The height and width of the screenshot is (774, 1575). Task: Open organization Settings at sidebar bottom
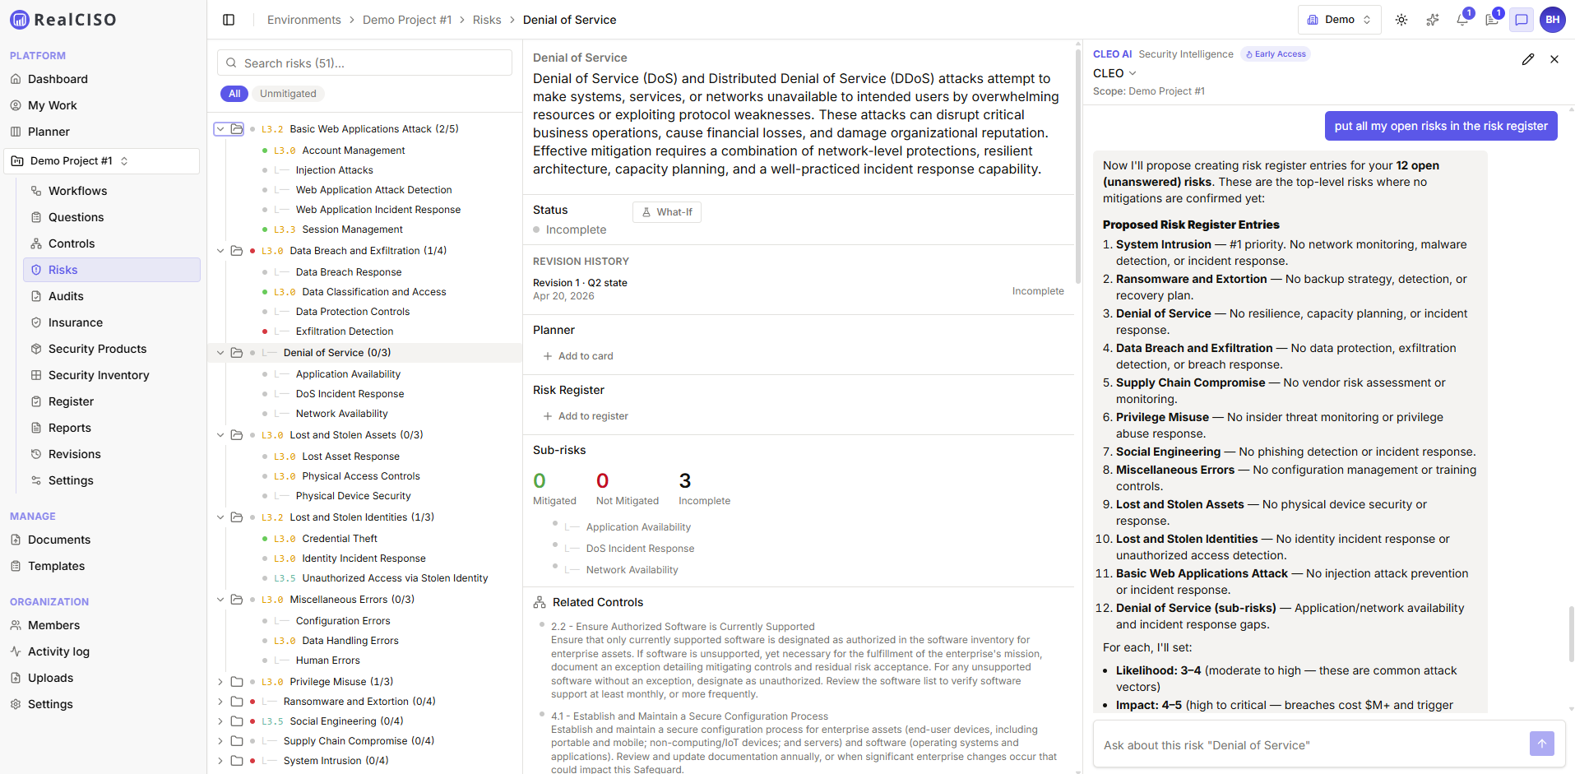tap(50, 704)
